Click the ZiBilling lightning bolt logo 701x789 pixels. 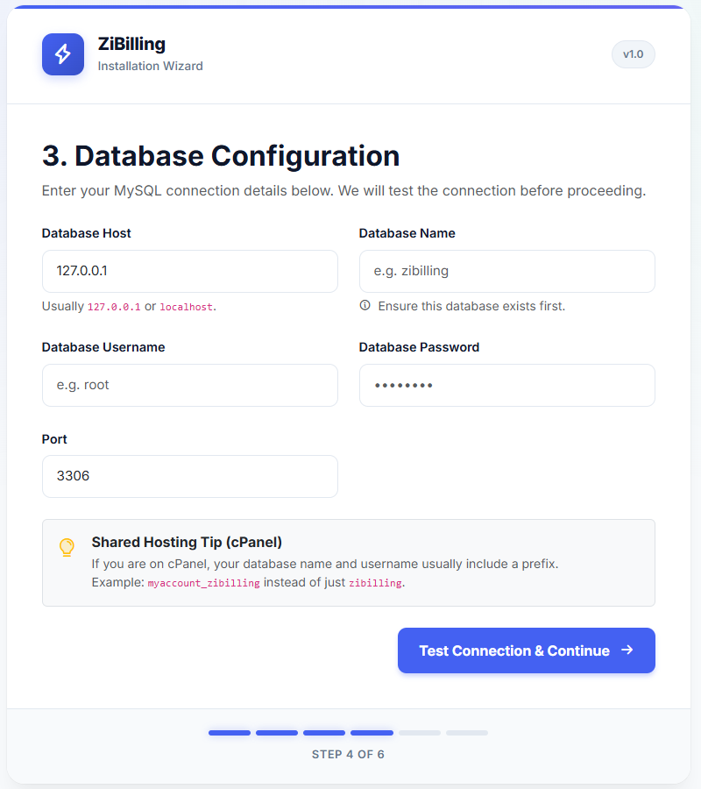63,53
